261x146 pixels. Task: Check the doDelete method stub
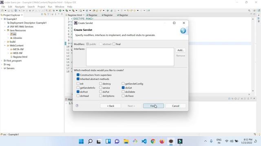(123, 92)
